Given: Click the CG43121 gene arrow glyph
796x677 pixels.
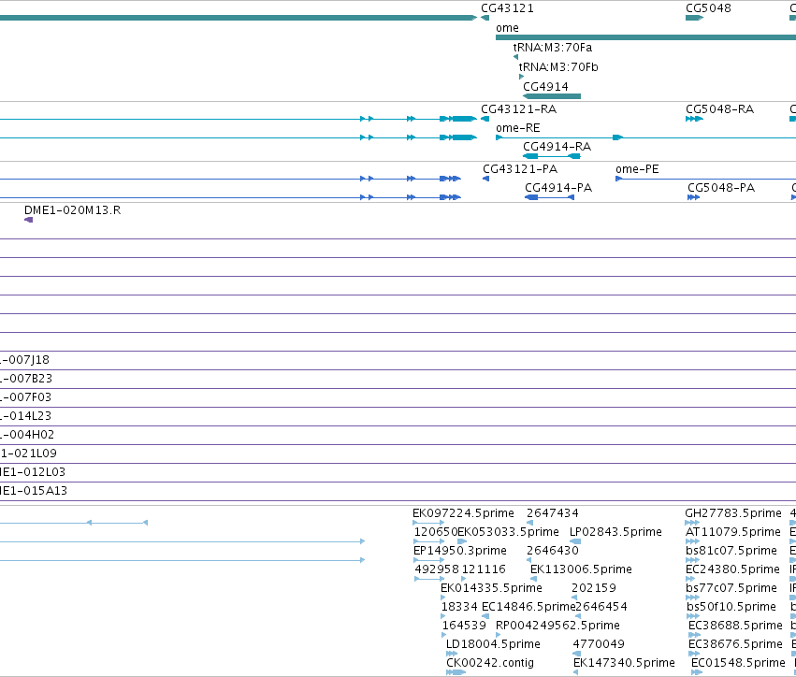Looking at the screenshot, I should click(485, 18).
